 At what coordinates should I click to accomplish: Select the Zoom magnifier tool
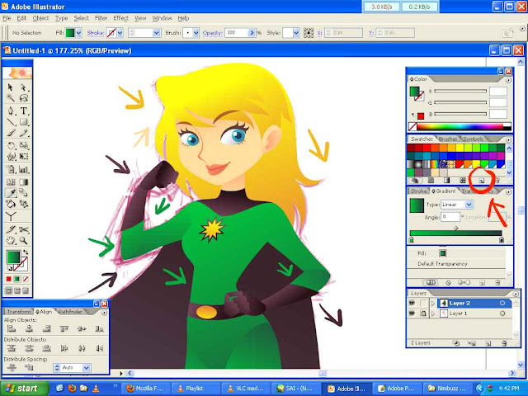click(x=23, y=240)
